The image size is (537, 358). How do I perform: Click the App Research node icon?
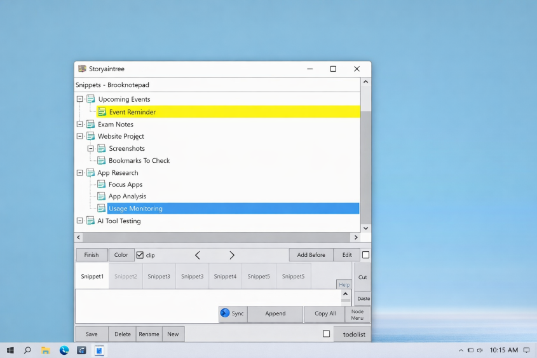point(90,173)
